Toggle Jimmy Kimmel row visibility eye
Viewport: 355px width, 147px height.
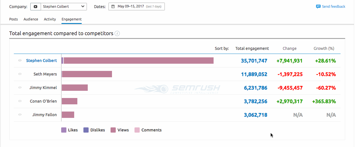click(x=20, y=88)
